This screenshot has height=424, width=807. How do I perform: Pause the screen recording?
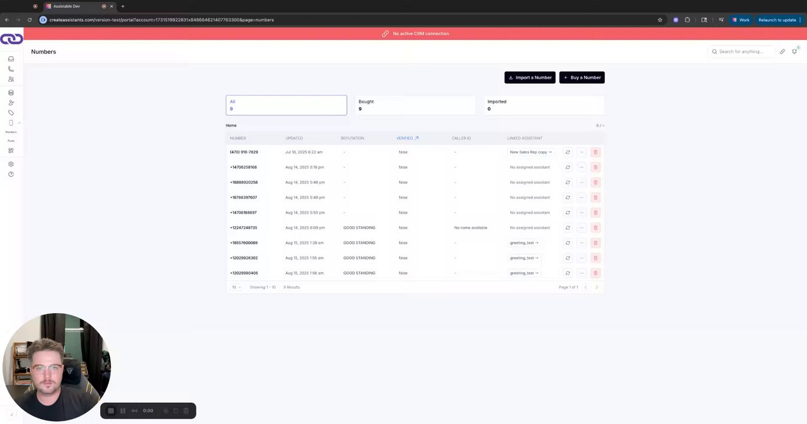pyautogui.click(x=123, y=411)
